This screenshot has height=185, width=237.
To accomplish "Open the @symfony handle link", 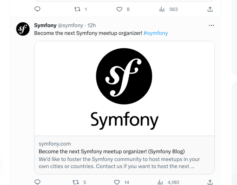I will pos(70,25).
